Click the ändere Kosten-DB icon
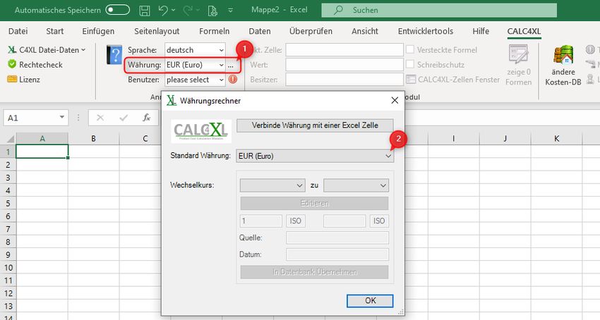 [563, 55]
